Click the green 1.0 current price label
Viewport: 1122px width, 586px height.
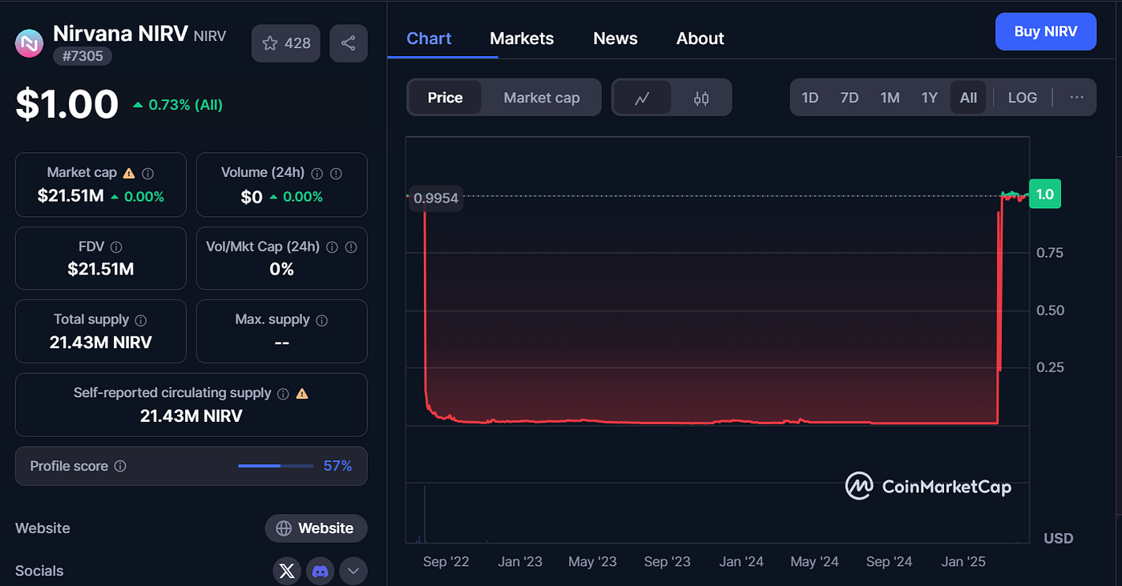click(x=1045, y=194)
